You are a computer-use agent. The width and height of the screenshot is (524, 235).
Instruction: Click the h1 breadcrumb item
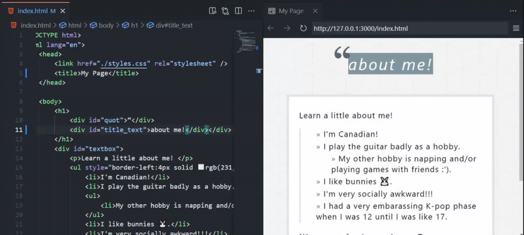point(130,26)
